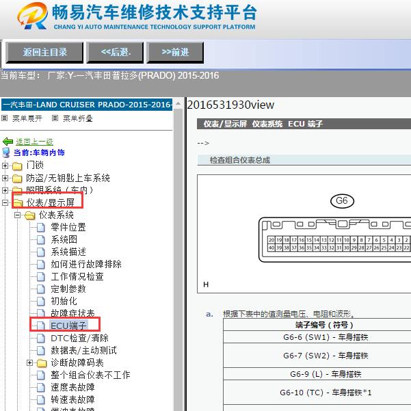Select the ECU端子 document
The height and width of the screenshot is (411, 411).
point(68,326)
